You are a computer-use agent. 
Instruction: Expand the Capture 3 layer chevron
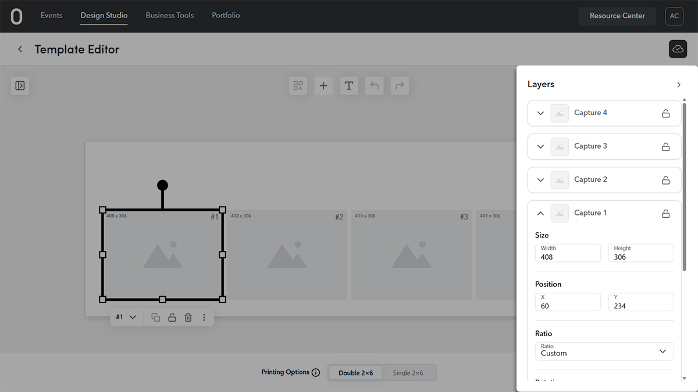(540, 146)
